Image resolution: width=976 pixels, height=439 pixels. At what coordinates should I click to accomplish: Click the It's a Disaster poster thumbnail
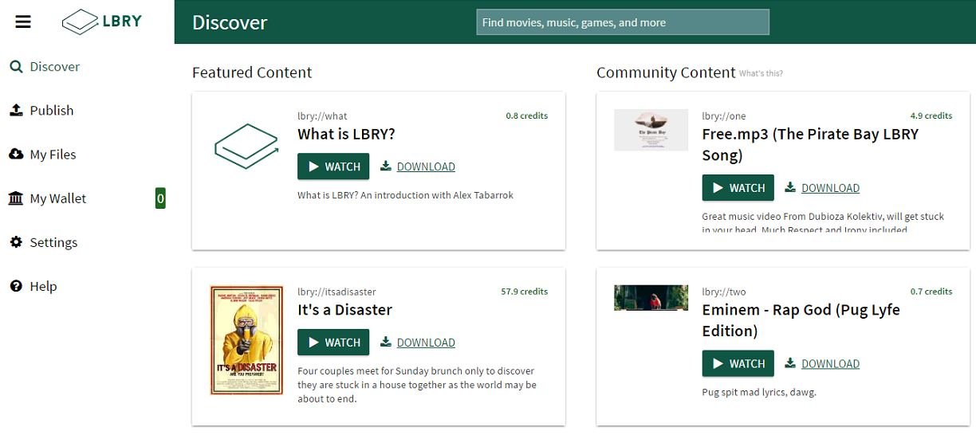[246, 340]
